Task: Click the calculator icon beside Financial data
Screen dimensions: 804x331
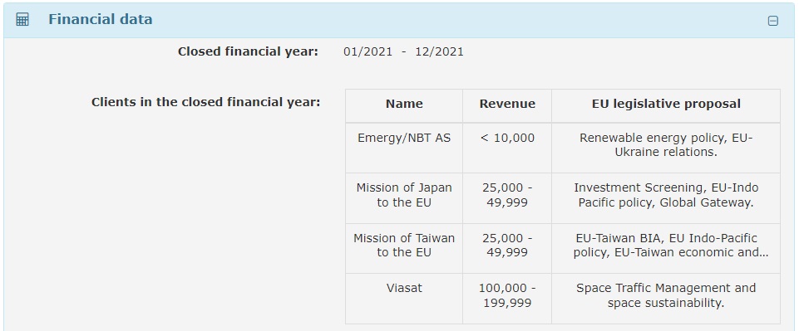Action: (22, 20)
